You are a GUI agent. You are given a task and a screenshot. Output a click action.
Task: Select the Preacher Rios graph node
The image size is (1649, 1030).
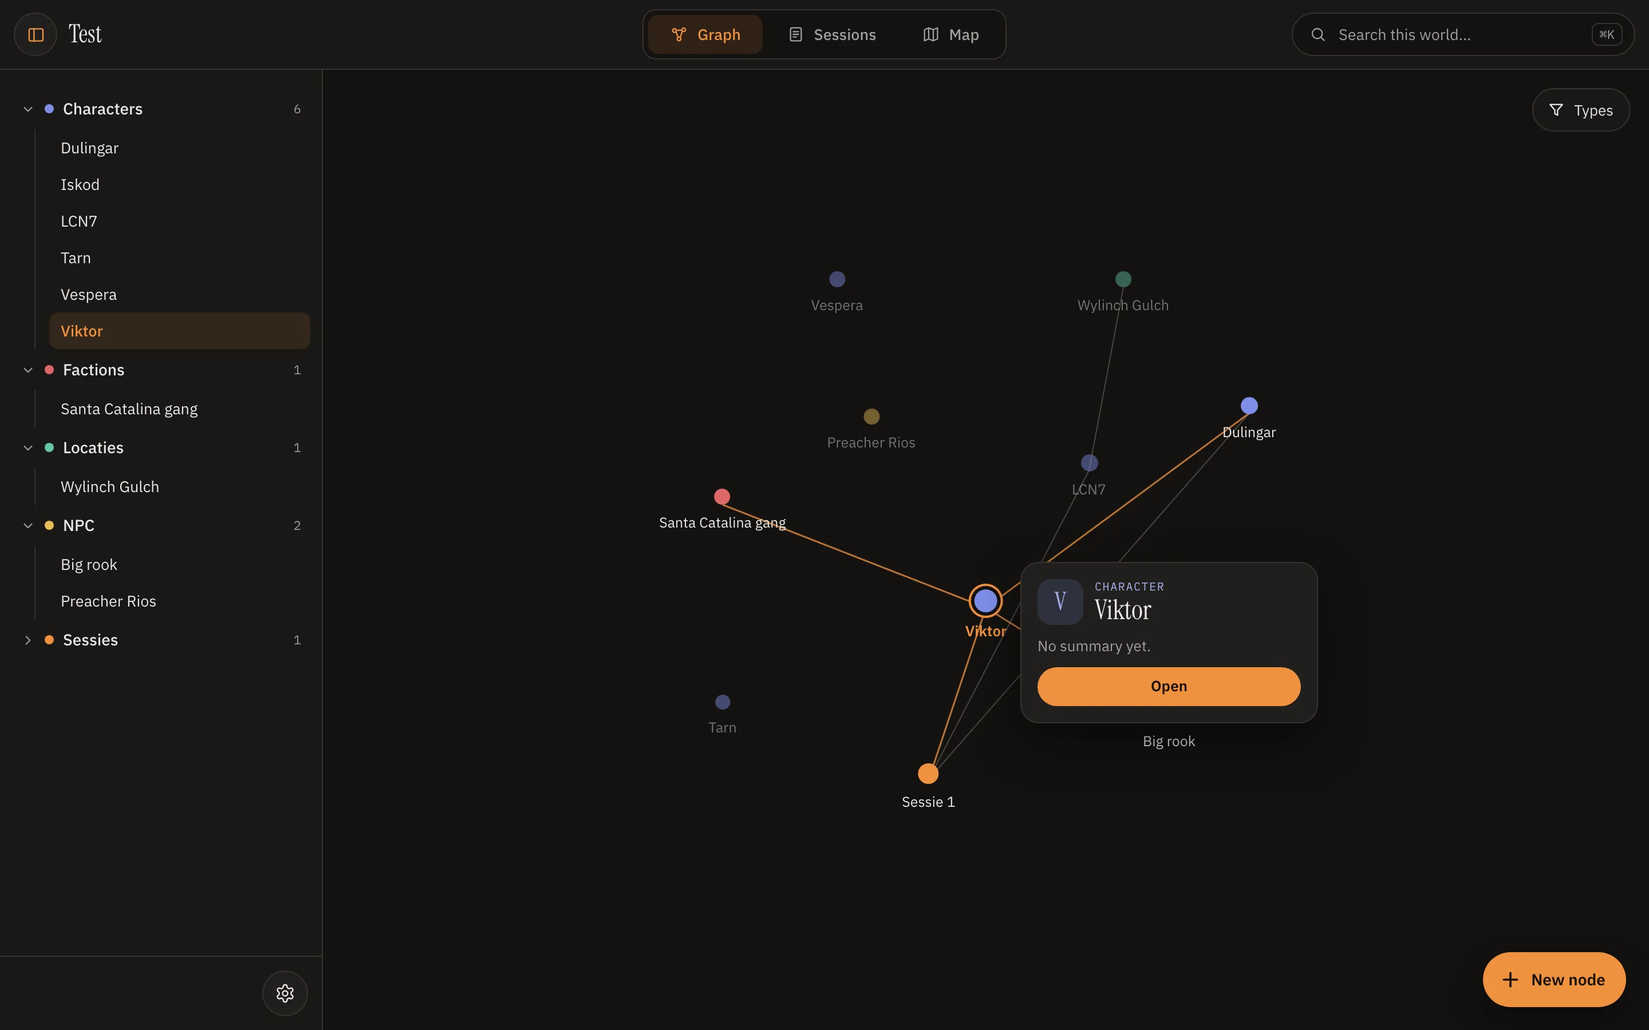(871, 416)
